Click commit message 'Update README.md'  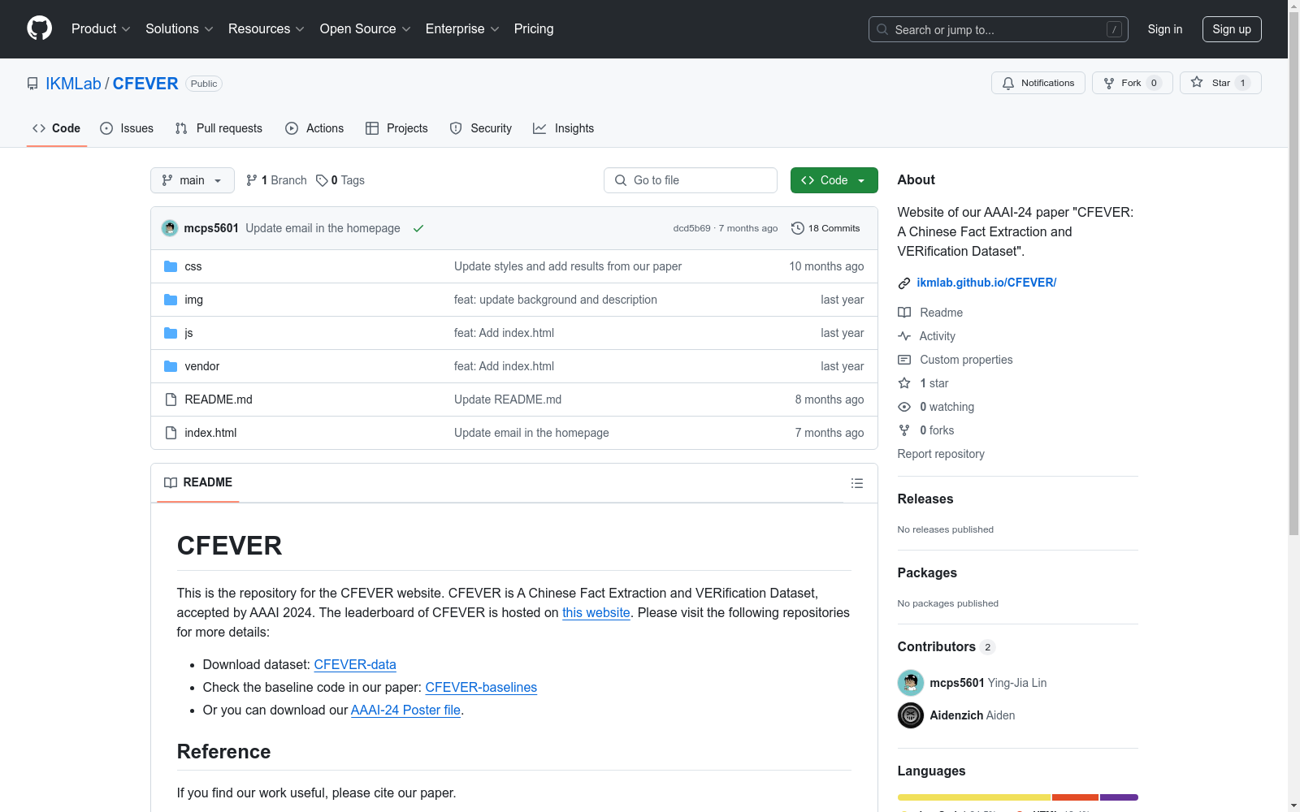(x=508, y=400)
